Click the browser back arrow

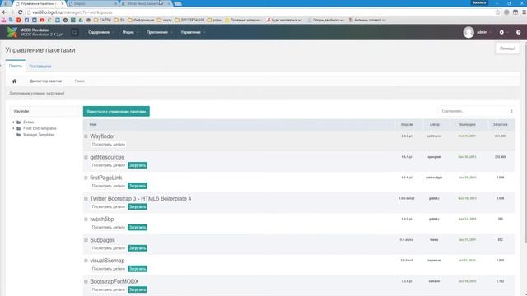pyautogui.click(x=4, y=12)
